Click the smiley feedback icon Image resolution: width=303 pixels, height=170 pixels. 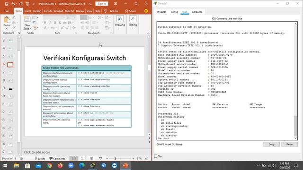(x=146, y=11)
